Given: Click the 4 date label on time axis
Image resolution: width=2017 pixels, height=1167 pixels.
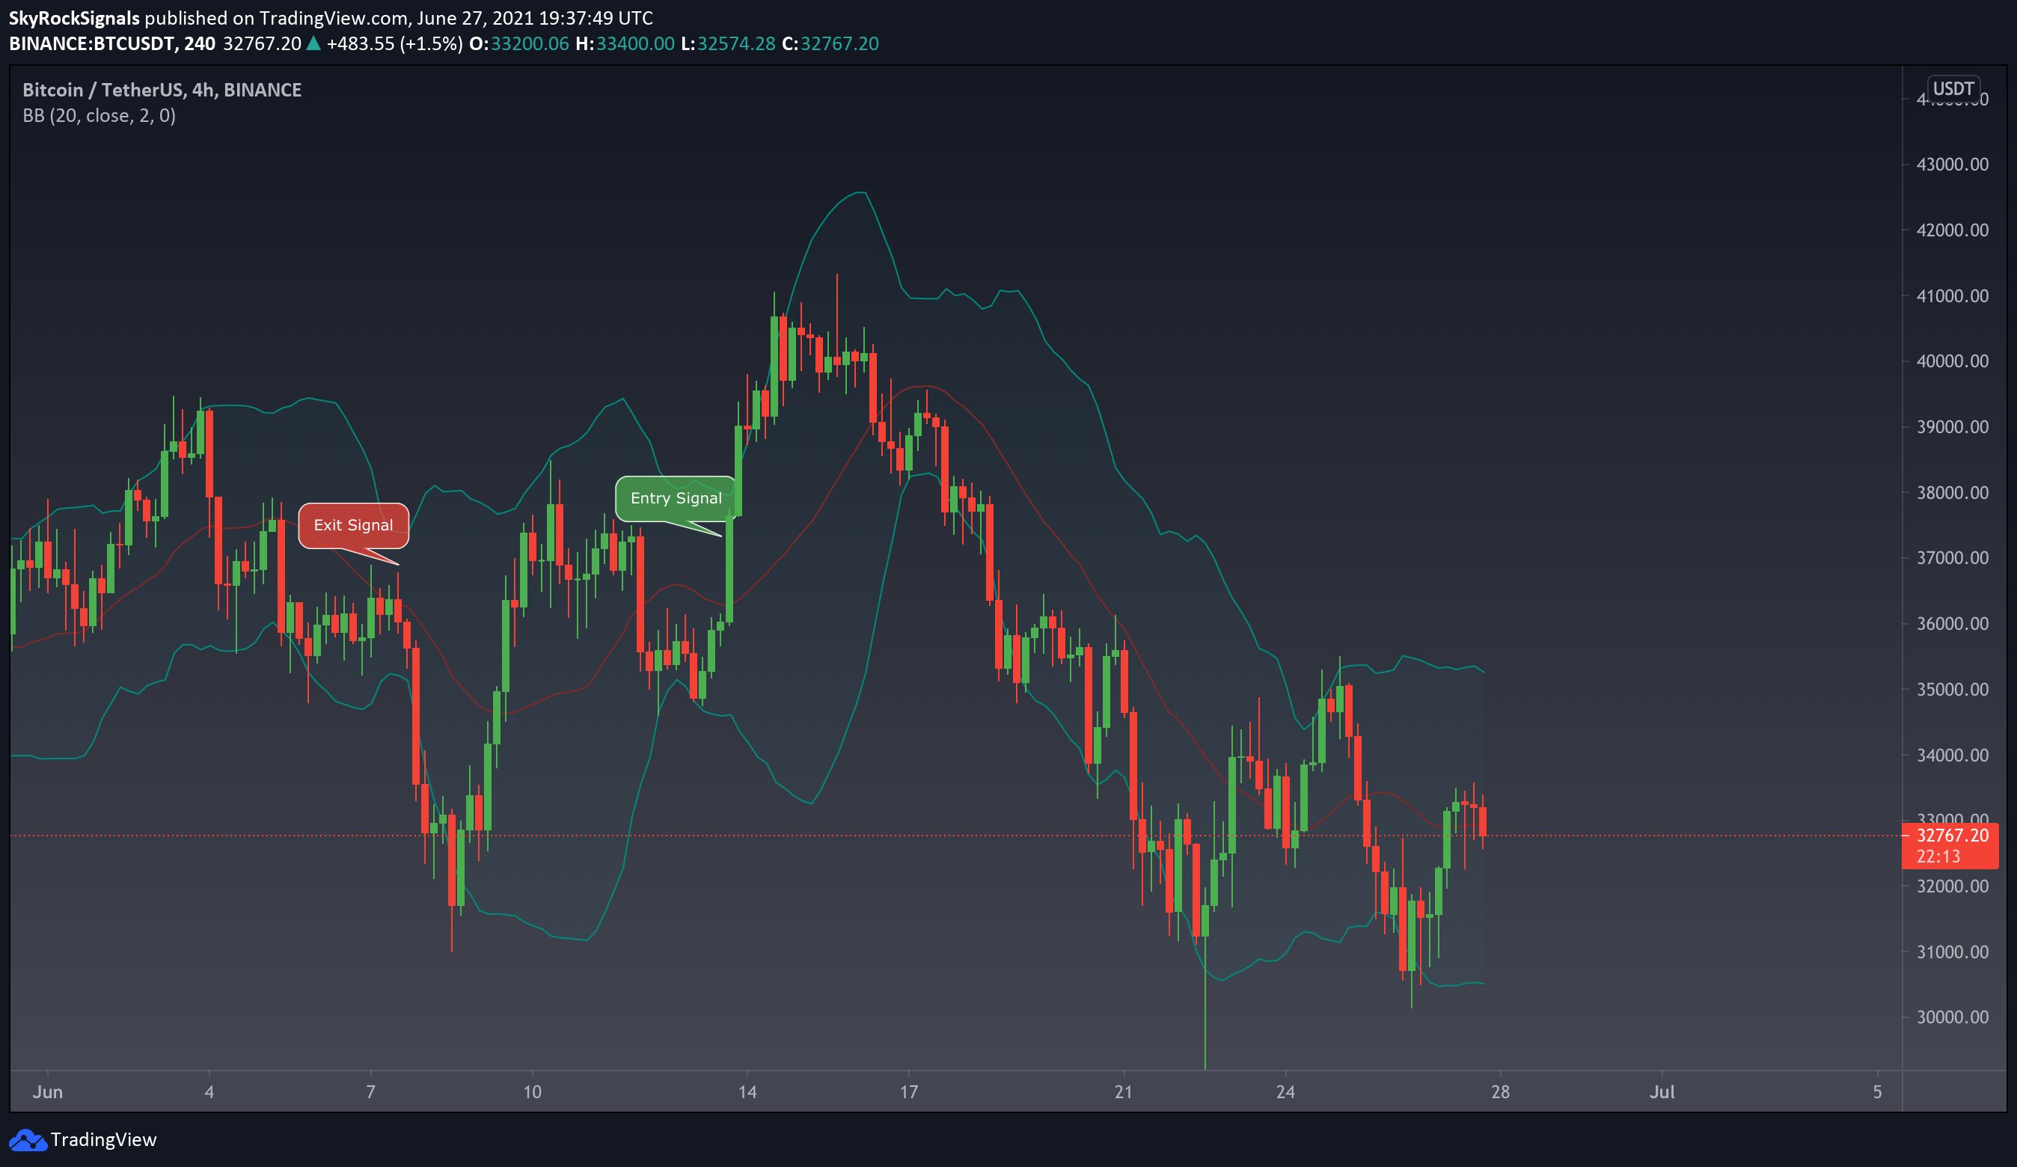Looking at the screenshot, I should [x=209, y=1091].
